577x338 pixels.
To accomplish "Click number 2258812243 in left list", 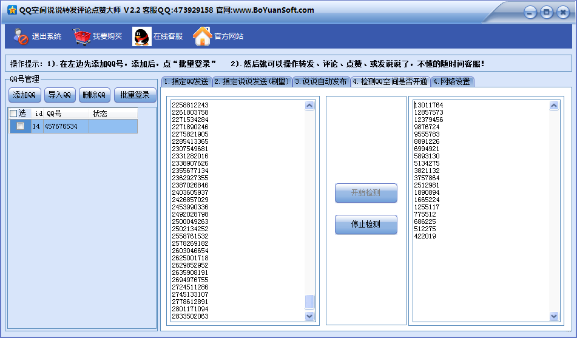I will click(190, 105).
